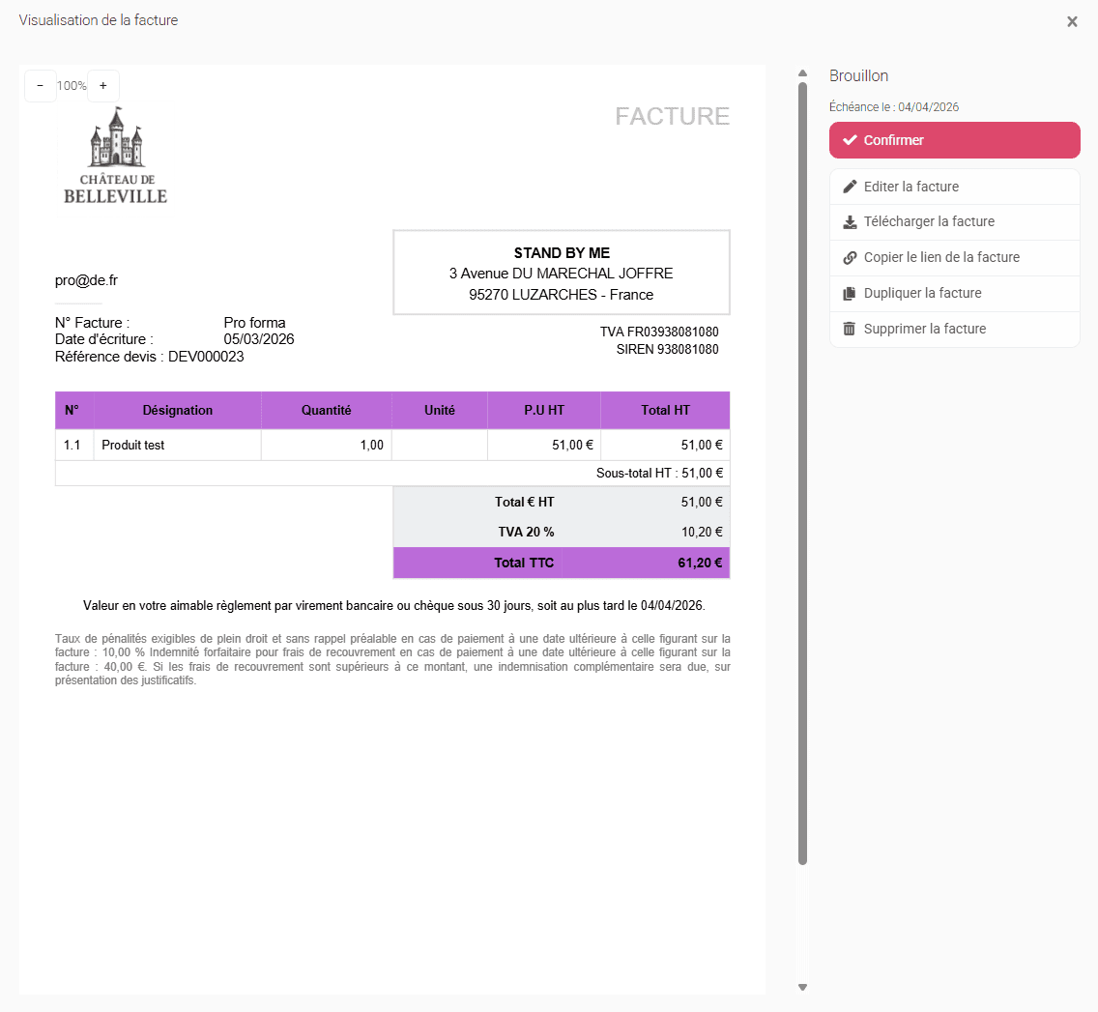Screen dimensions: 1098x1012
Task: Confirm the draft invoice with Confirmer
Action: [x=954, y=140]
